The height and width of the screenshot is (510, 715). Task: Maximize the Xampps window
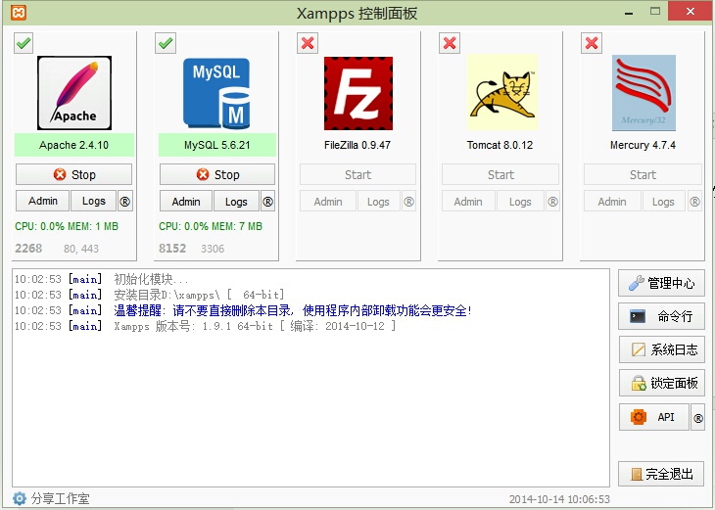(655, 12)
